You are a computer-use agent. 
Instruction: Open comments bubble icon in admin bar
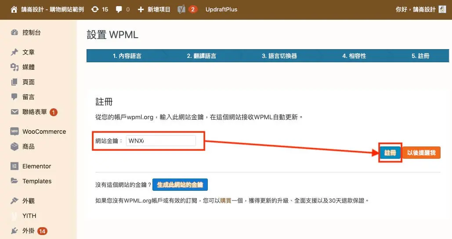(x=119, y=10)
